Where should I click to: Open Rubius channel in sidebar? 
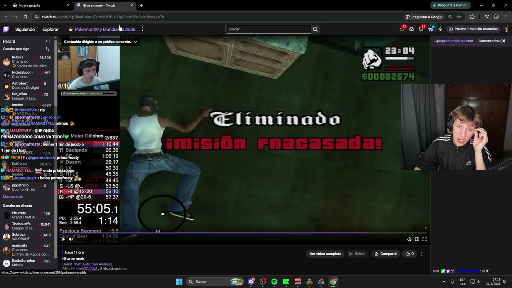click(27, 62)
